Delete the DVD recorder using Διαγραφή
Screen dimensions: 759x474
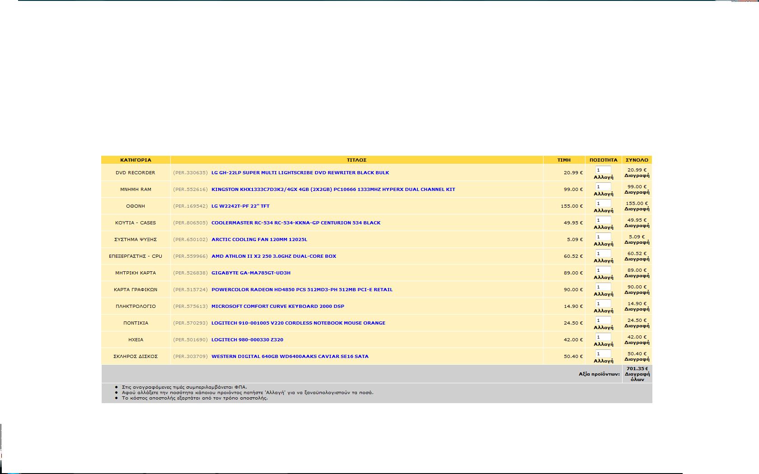637,176
